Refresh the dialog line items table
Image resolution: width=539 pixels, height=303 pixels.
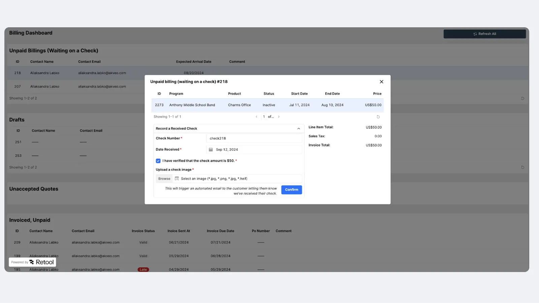(378, 117)
